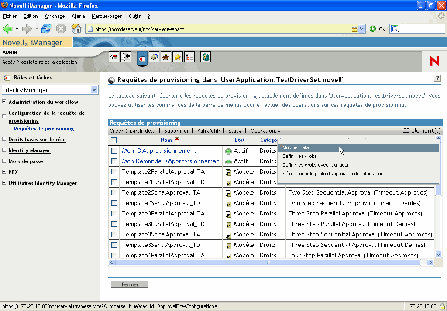Click the Google search engine icon
The image size is (447, 311).
pyautogui.click(x=395, y=29)
